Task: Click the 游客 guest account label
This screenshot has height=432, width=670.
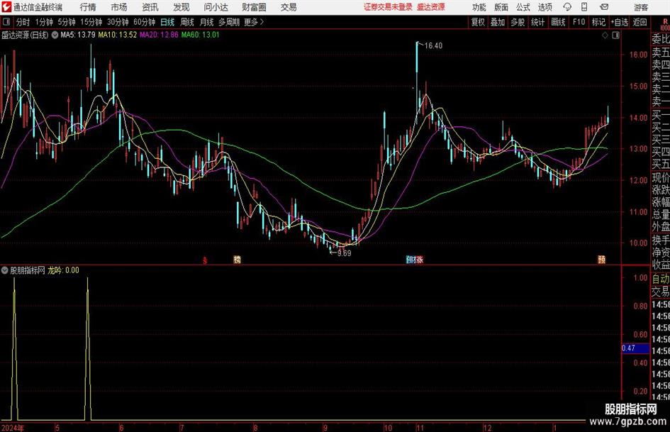Action: [641, 7]
